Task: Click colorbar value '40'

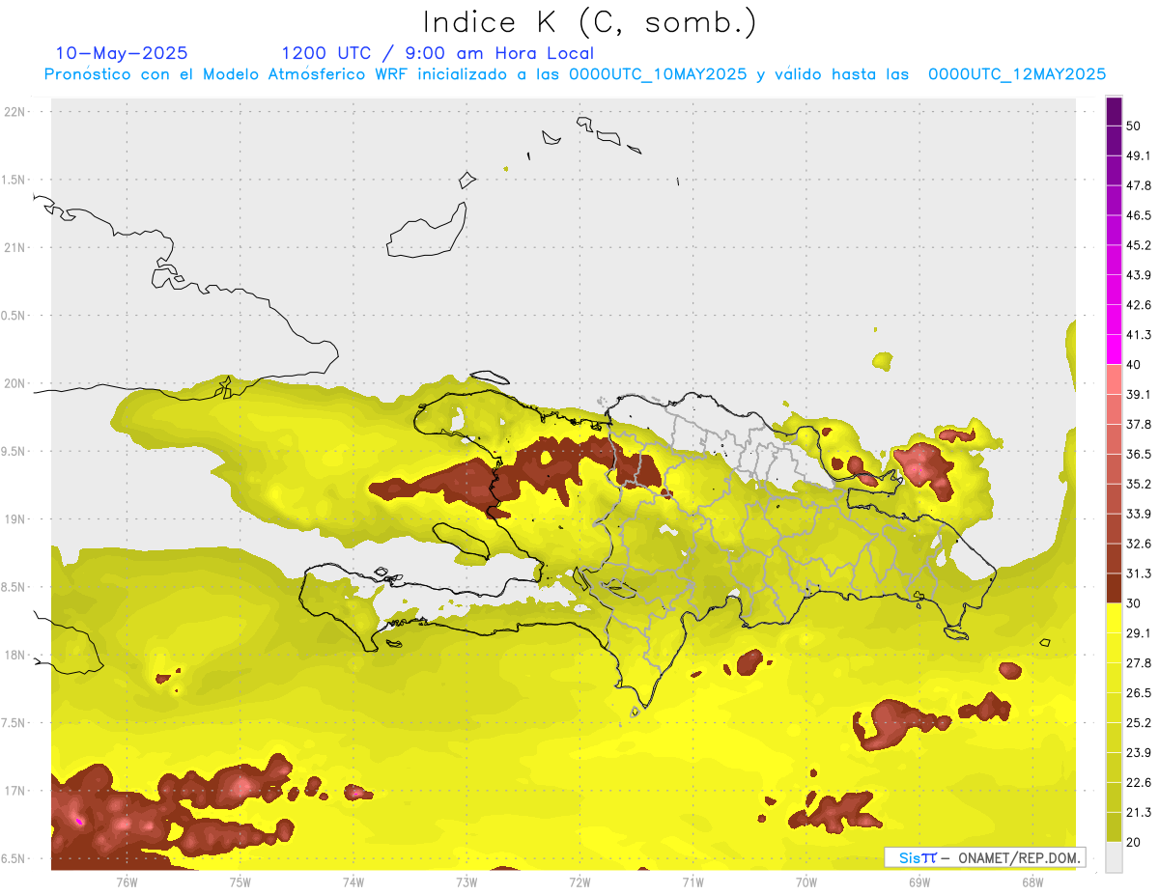Action: [1134, 365]
